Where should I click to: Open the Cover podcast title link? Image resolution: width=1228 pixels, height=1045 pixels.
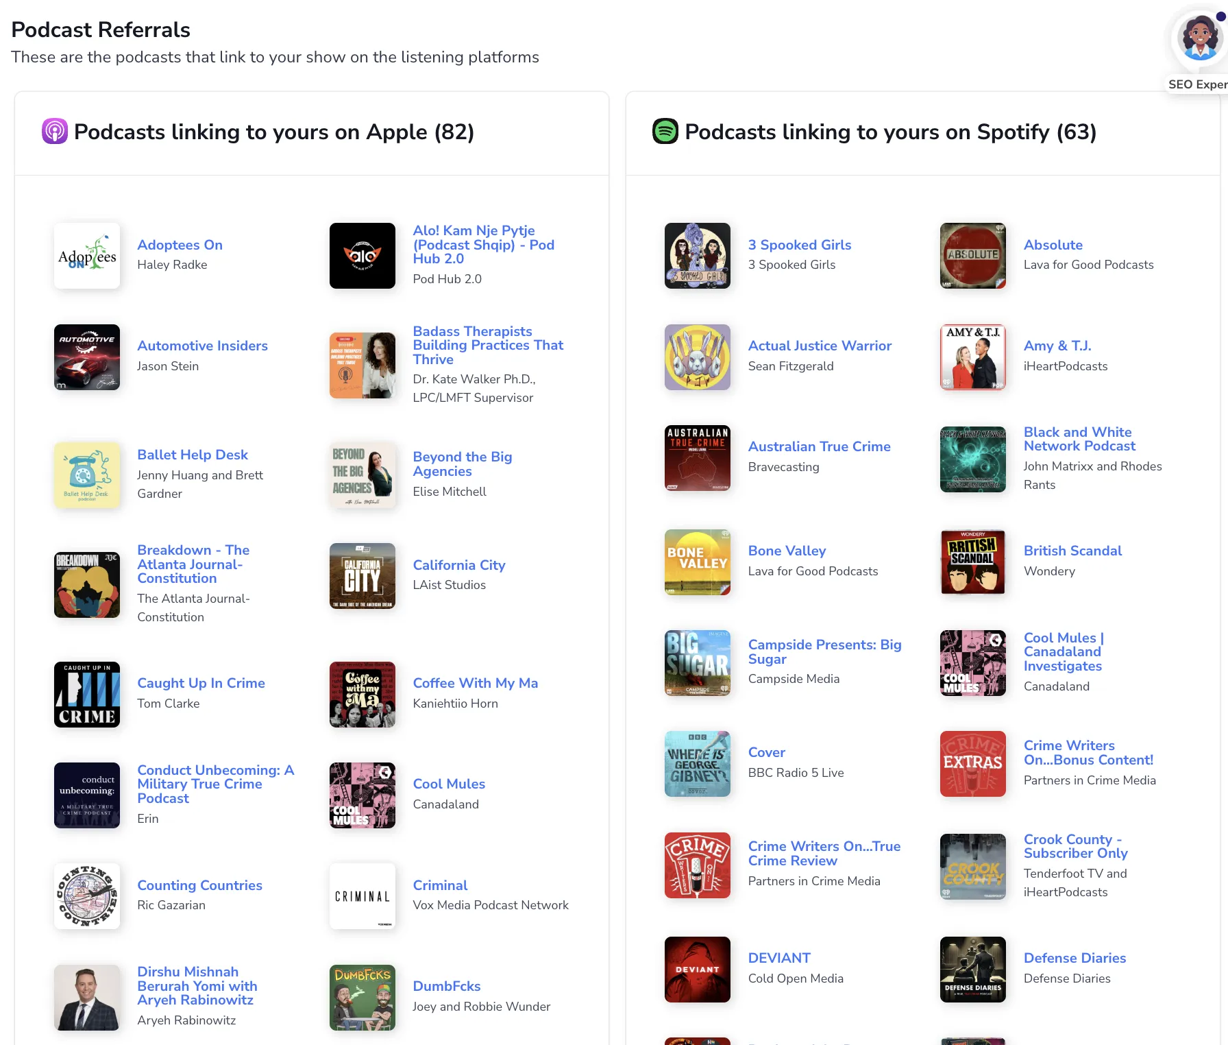767,752
